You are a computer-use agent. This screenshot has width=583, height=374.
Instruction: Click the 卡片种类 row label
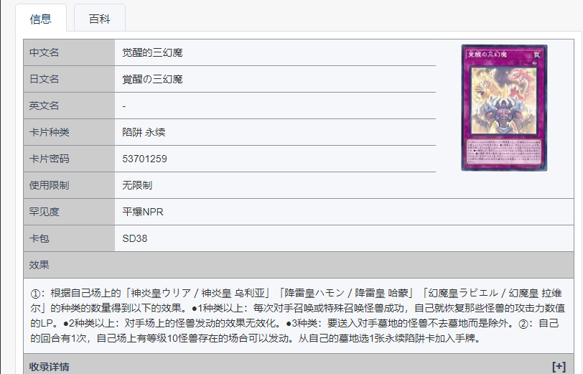click(49, 132)
